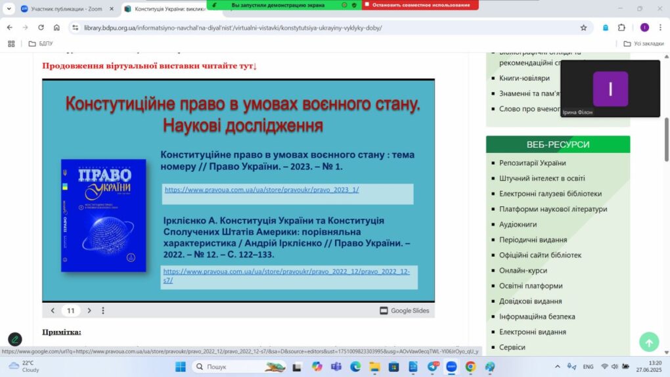Open Microsoft Store from taskbar
The height and width of the screenshot is (377, 670).
tap(393, 366)
